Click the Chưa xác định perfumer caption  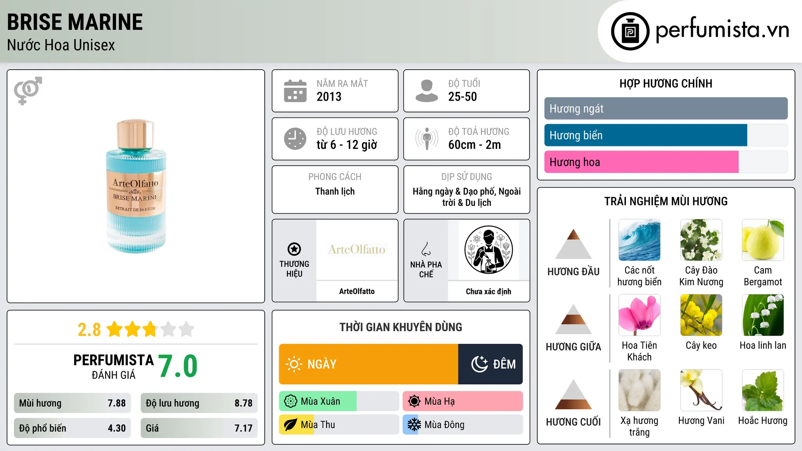[x=488, y=291]
